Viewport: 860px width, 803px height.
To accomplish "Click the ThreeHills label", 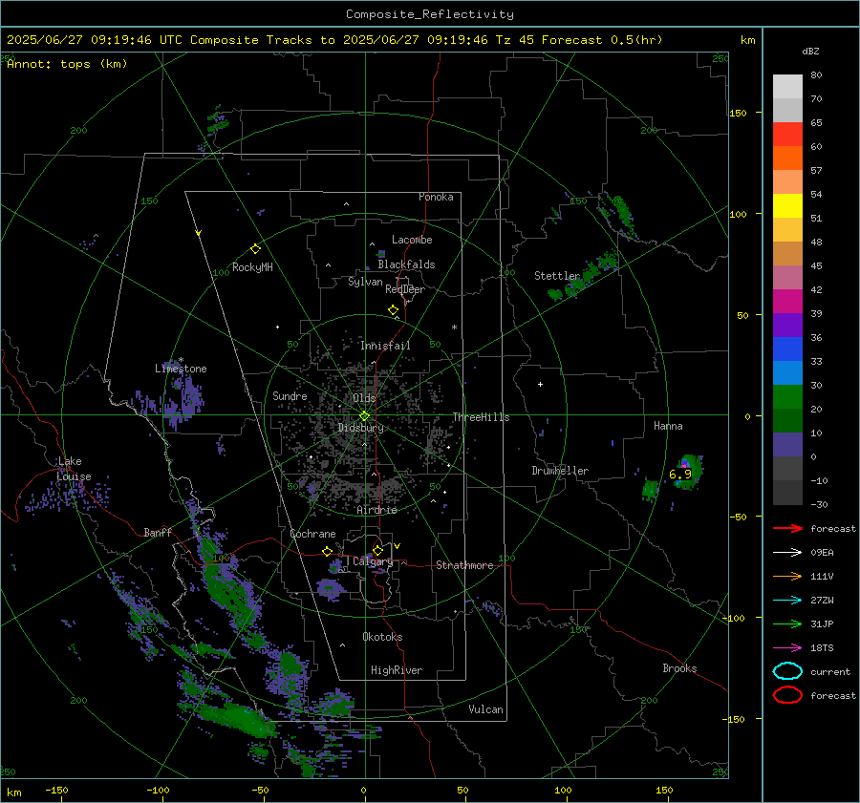I will pyautogui.click(x=481, y=417).
